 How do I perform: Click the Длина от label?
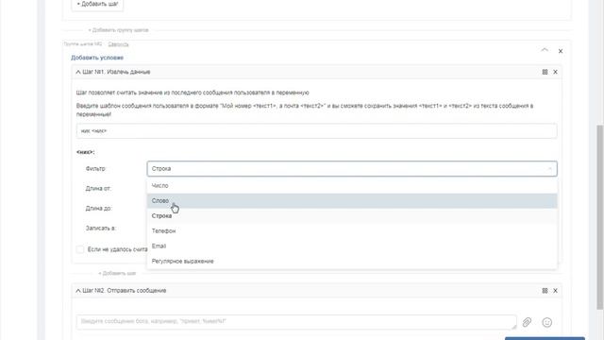(98, 189)
